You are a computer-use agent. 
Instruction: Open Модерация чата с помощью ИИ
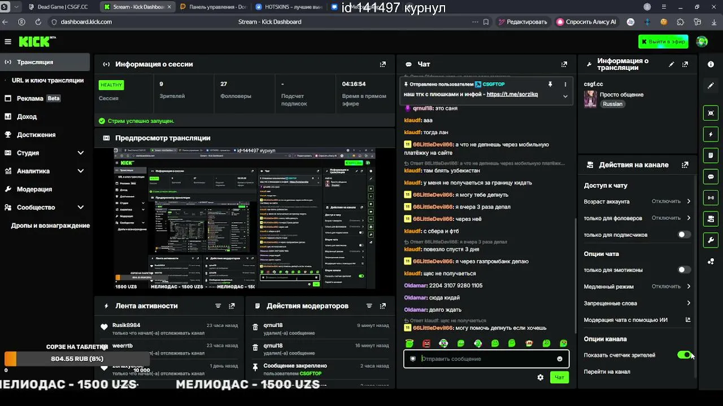pyautogui.click(x=637, y=320)
